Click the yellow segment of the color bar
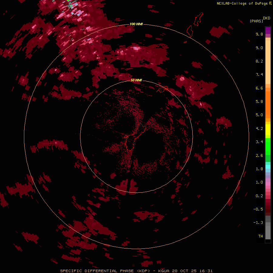Screen dimensions: 273x273 point(268,130)
